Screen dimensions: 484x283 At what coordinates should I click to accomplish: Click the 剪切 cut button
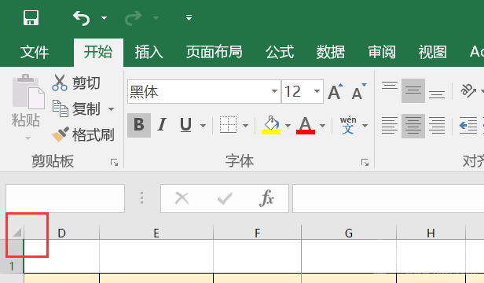[x=76, y=83]
